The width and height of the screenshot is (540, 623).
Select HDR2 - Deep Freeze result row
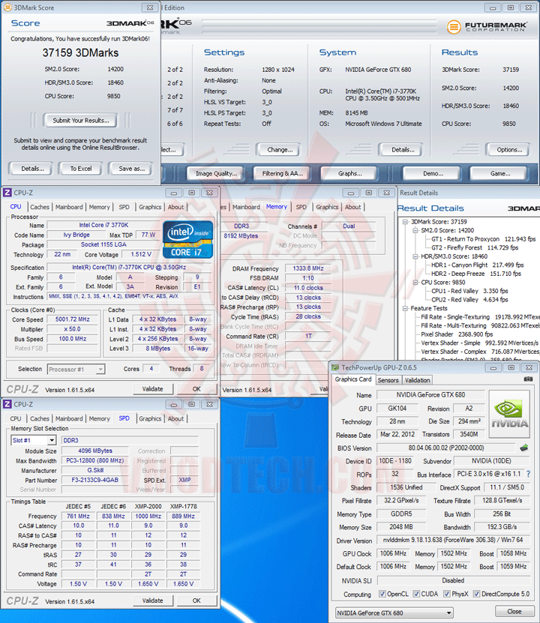[x=476, y=274]
